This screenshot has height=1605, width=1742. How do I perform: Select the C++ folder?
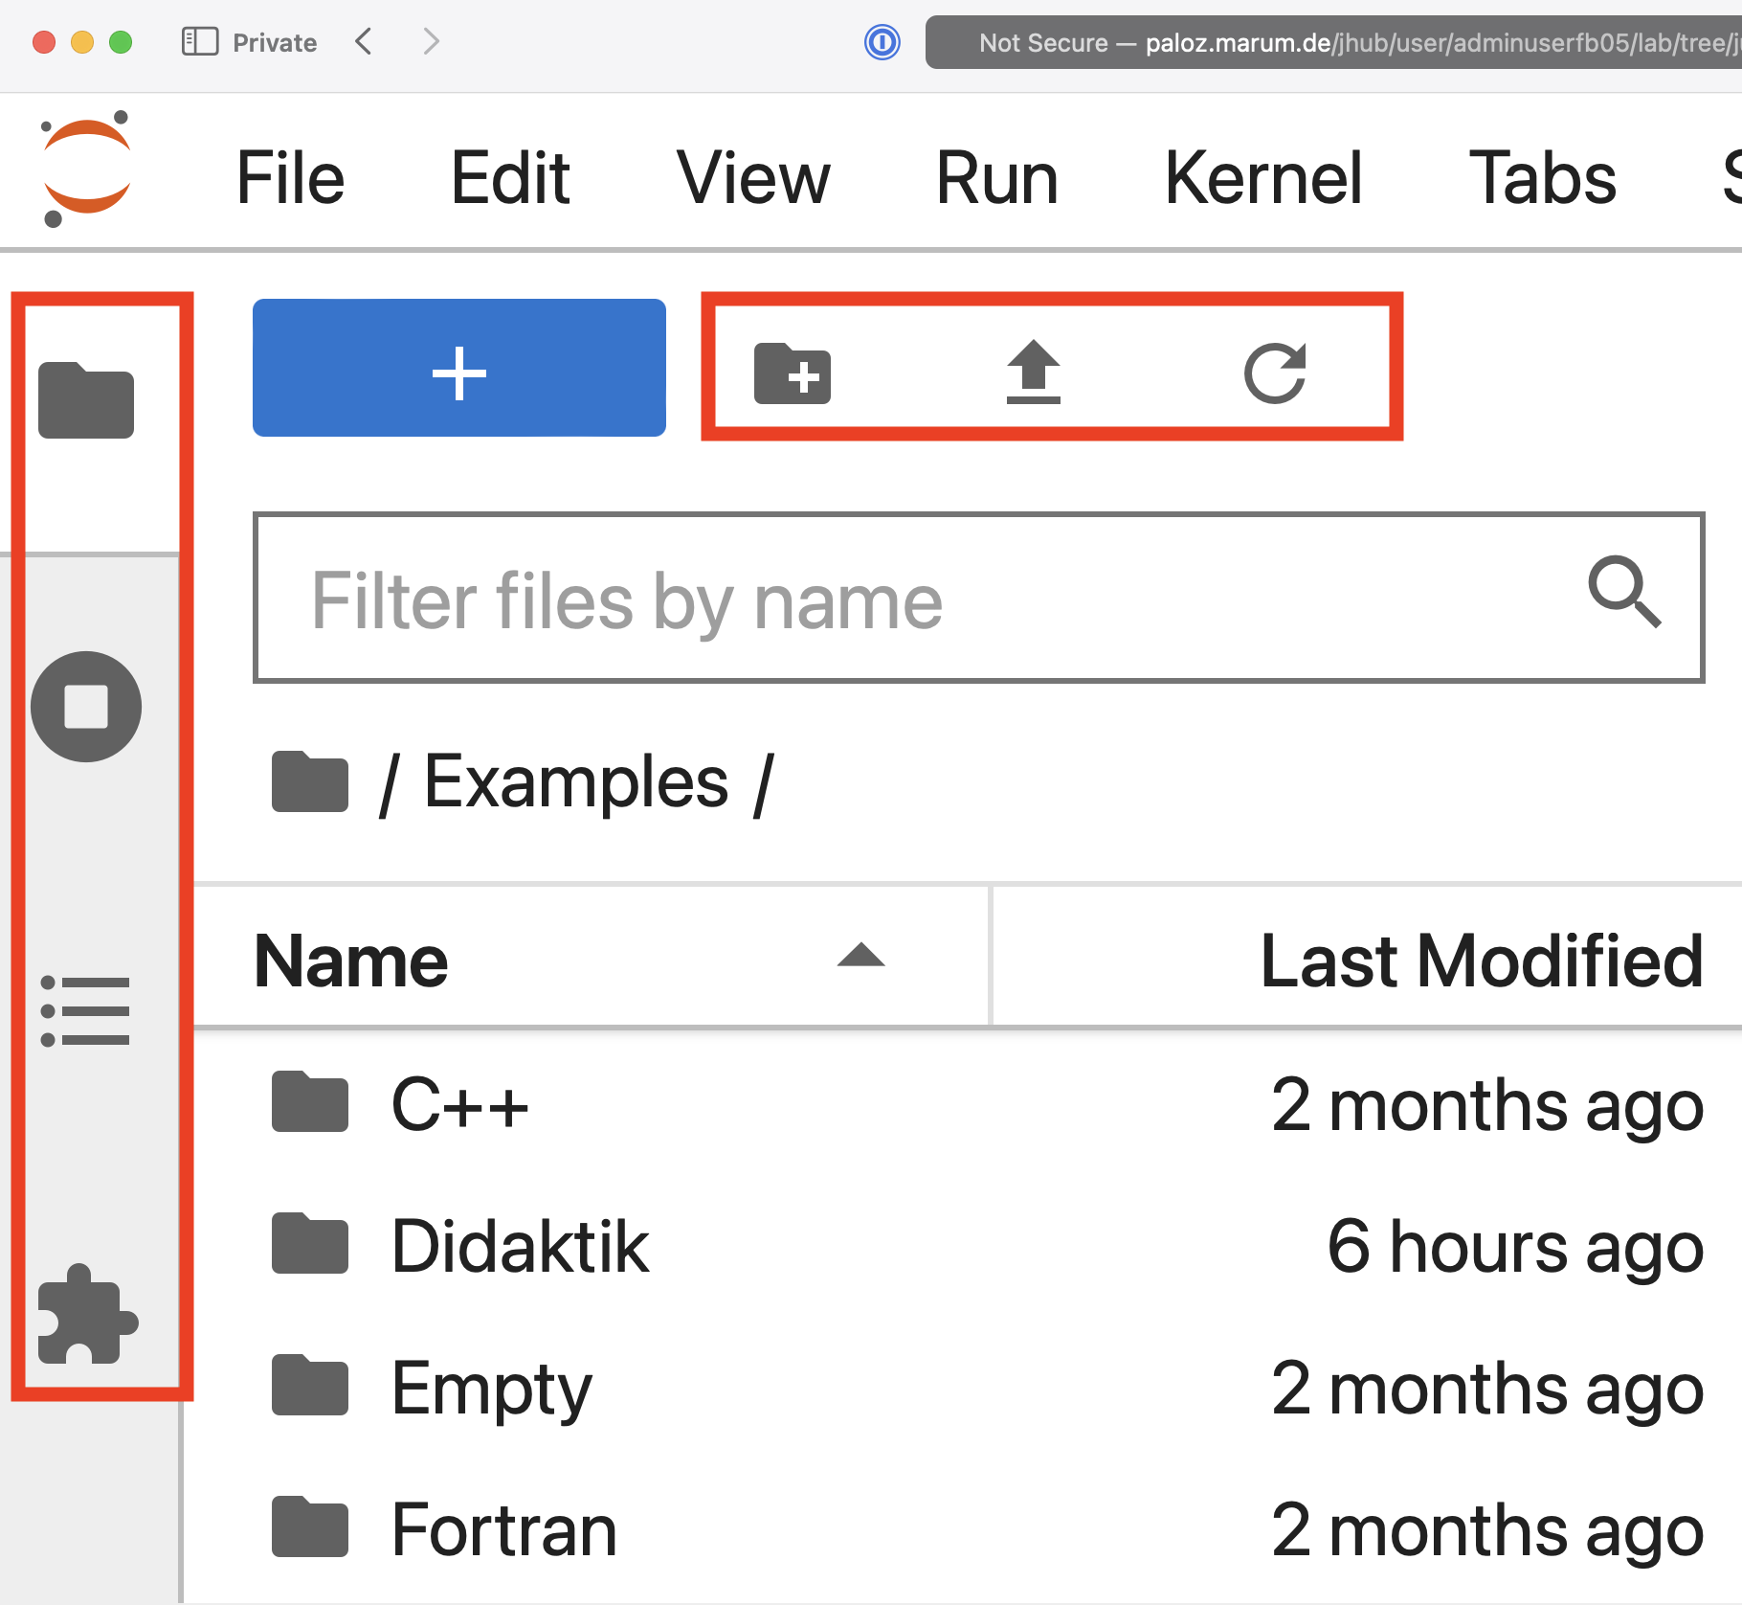967,1103
